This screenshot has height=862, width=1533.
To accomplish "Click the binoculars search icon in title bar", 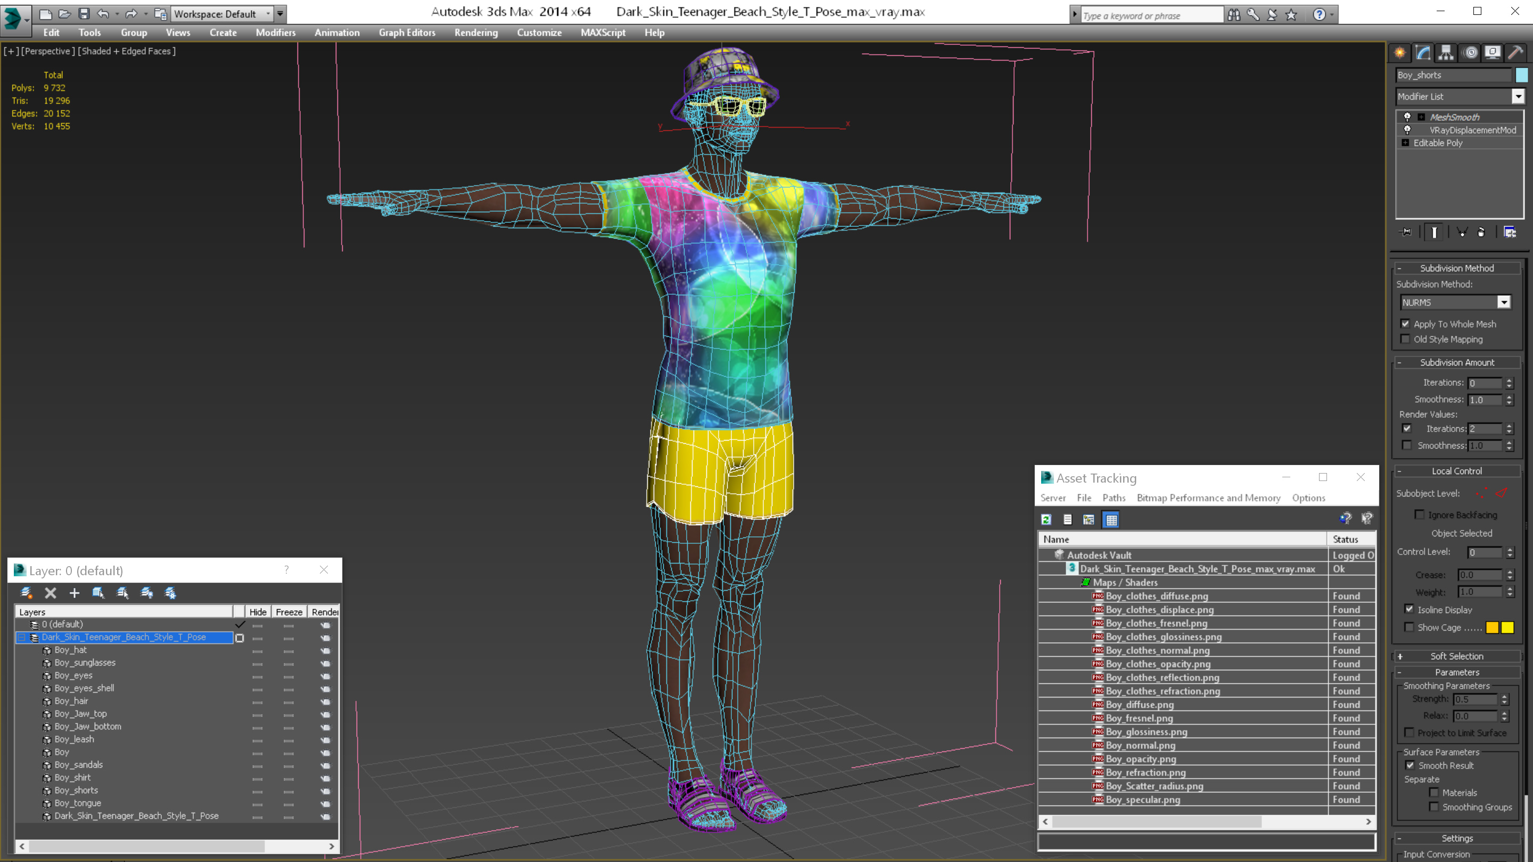I will point(1234,15).
